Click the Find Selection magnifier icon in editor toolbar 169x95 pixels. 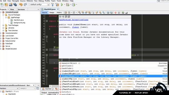(x=79, y=13)
